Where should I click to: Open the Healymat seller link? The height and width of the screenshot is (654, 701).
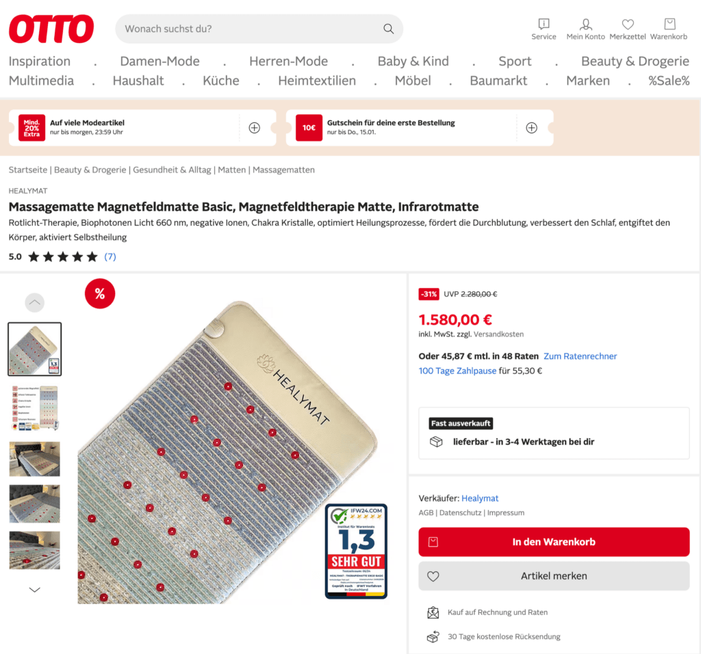pos(480,498)
